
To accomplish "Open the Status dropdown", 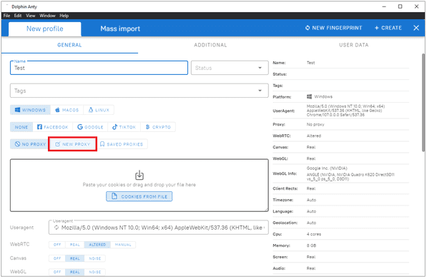I will [230, 68].
